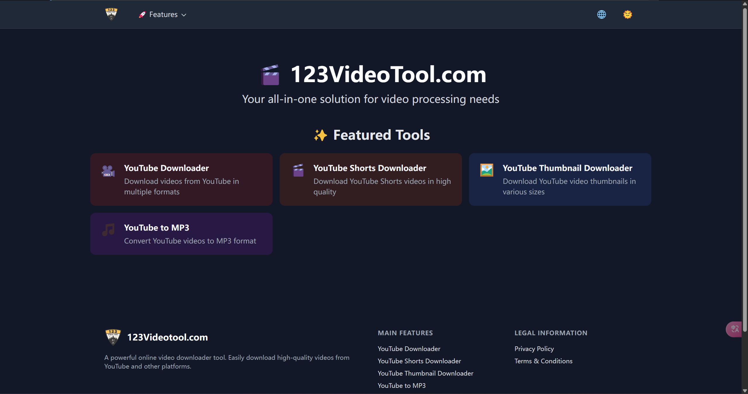The width and height of the screenshot is (748, 394).
Task: Click the 123Videotool.com logo in the footer
Action: pyautogui.click(x=112, y=337)
